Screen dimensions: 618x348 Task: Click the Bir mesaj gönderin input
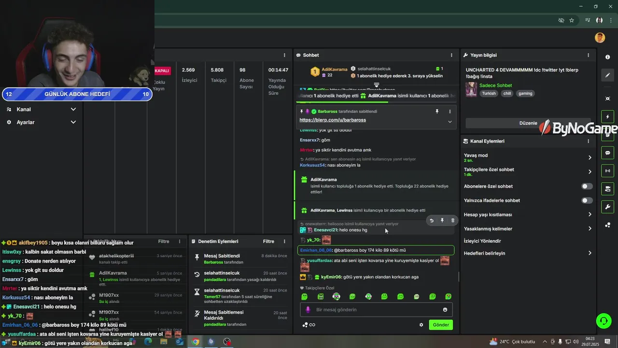(x=376, y=309)
